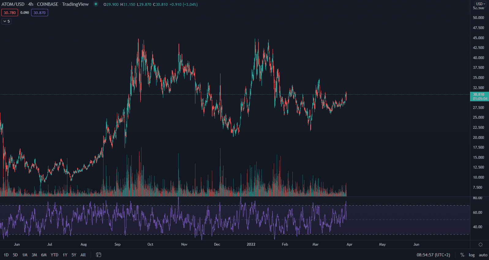Toggle percent scale mode
The image size is (489, 260).
[462, 255]
